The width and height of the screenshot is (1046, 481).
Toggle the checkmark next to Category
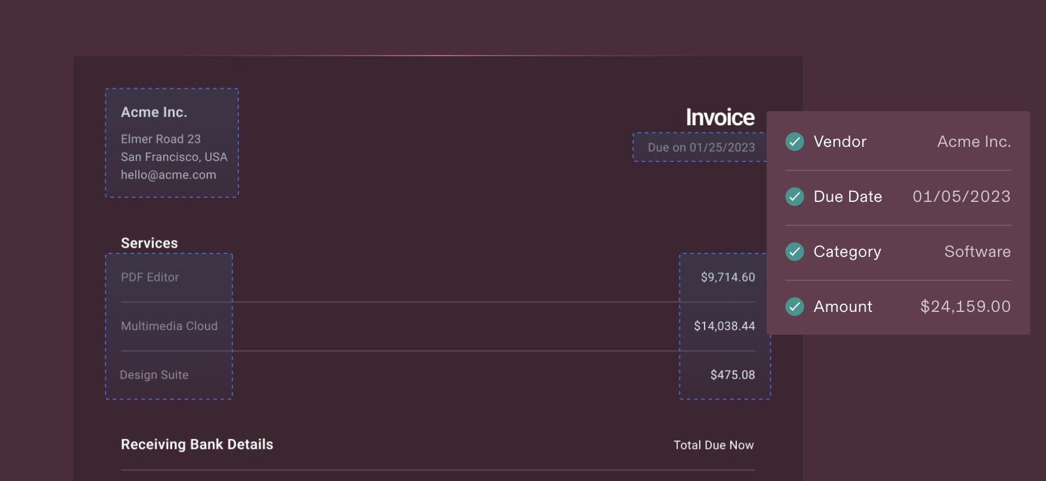(x=795, y=252)
